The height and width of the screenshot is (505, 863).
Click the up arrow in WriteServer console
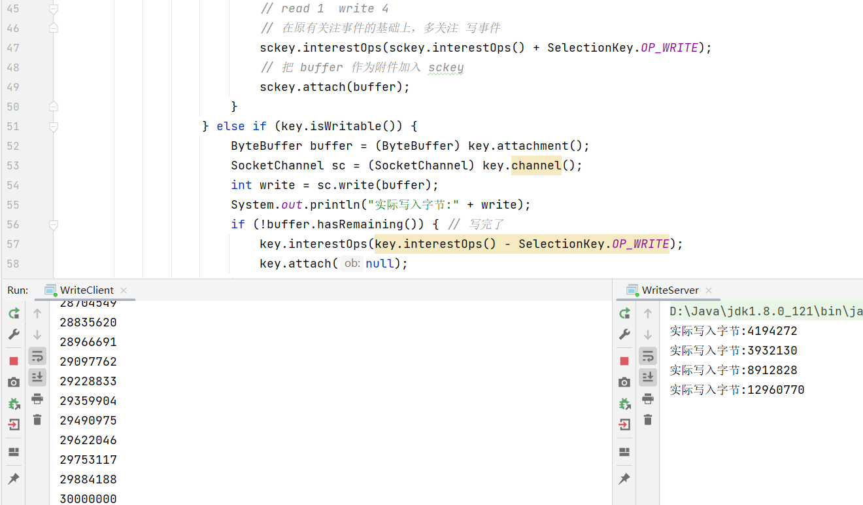coord(648,313)
